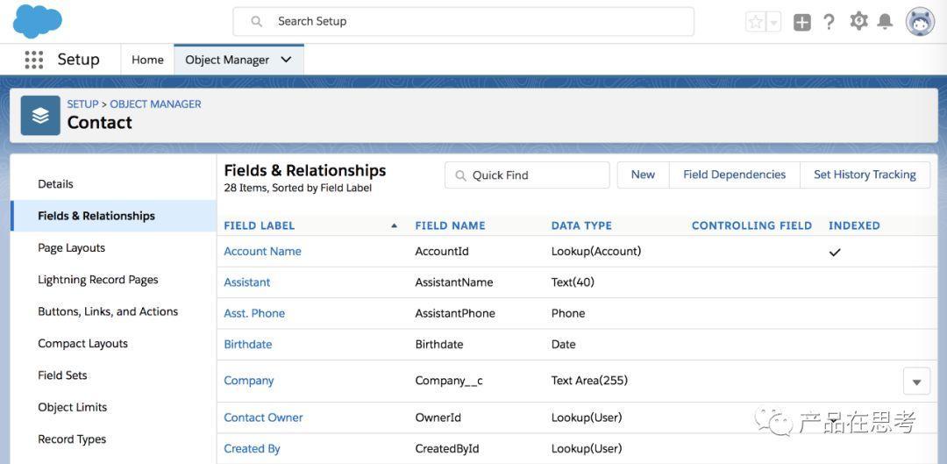Select Fields & Relationships in the sidebar

[113, 216]
